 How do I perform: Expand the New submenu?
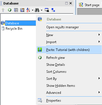click(69, 35)
